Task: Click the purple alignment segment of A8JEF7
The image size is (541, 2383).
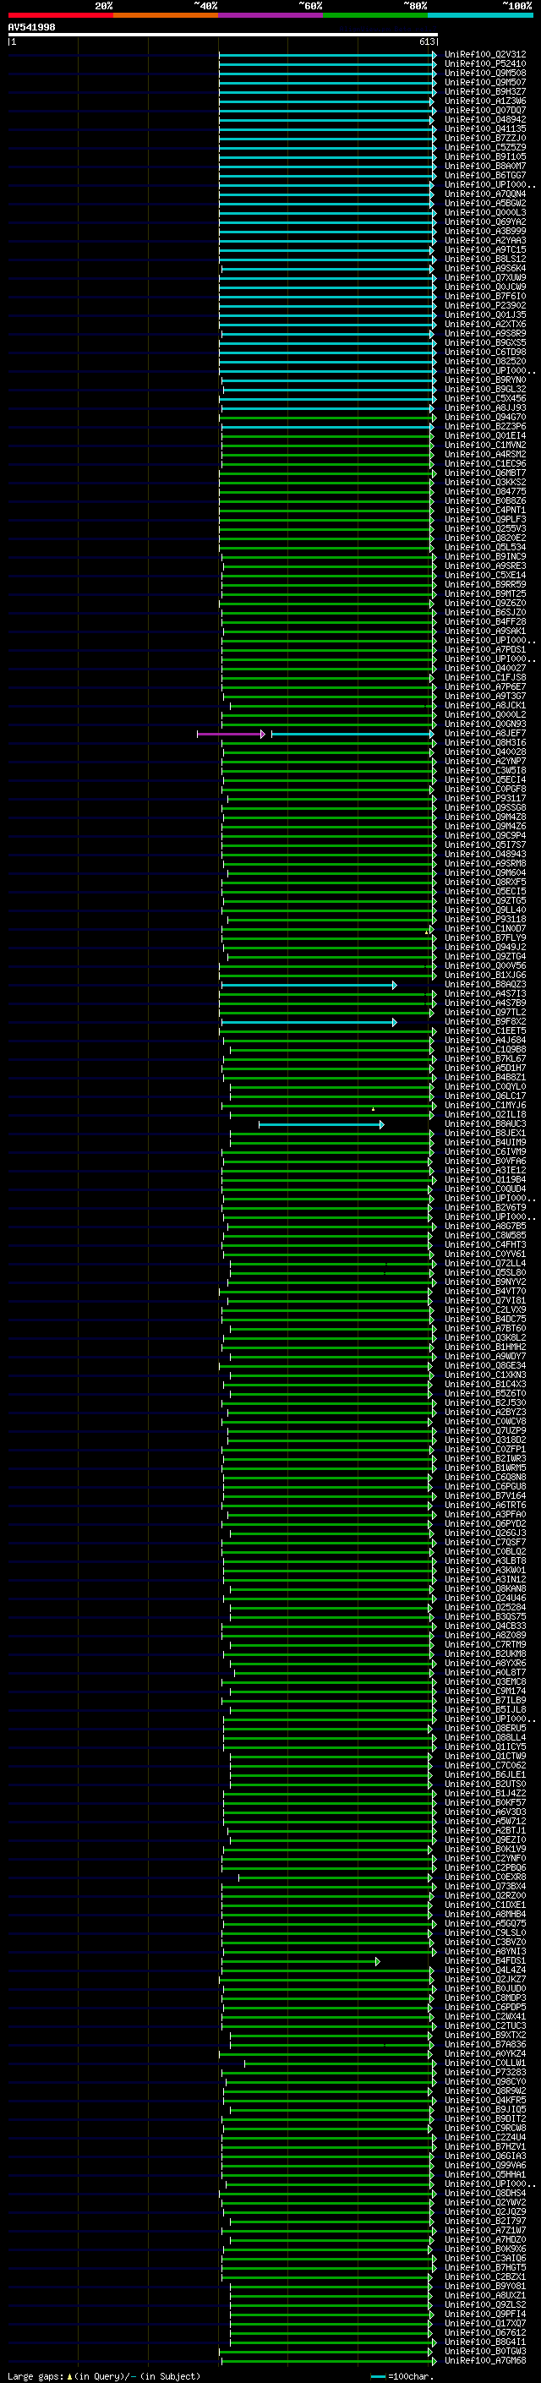Action: pos(230,734)
